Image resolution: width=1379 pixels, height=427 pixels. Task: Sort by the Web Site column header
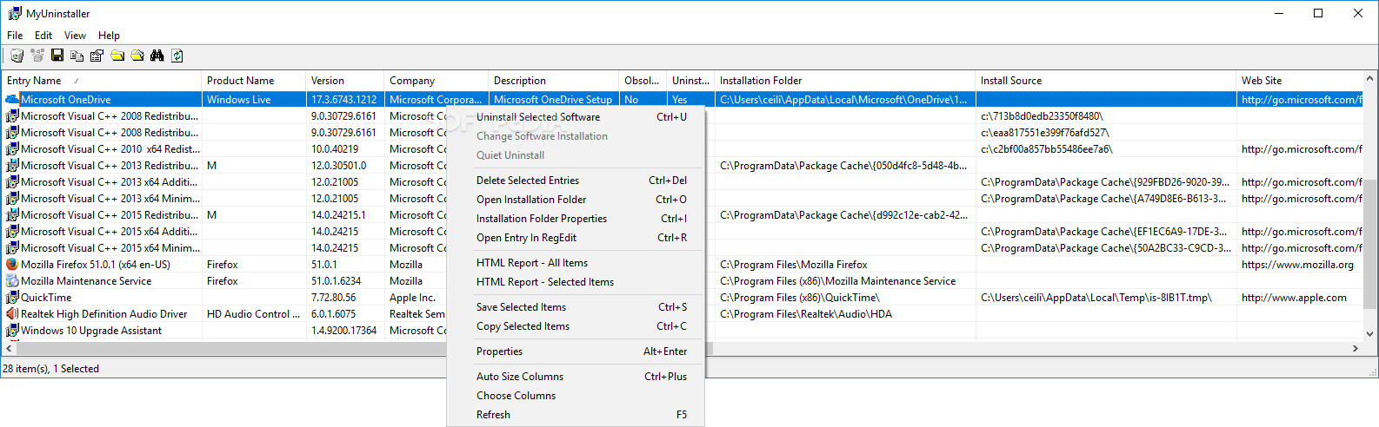point(1300,81)
